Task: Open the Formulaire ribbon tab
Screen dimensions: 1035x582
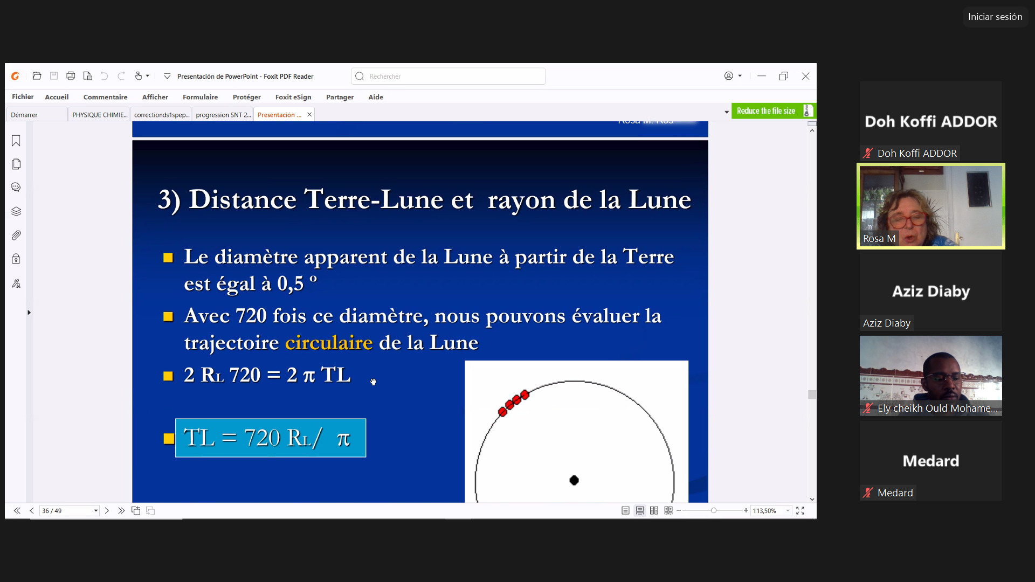Action: 200,97
